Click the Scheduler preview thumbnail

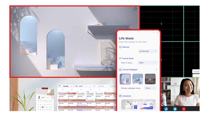pyautogui.click(x=138, y=105)
